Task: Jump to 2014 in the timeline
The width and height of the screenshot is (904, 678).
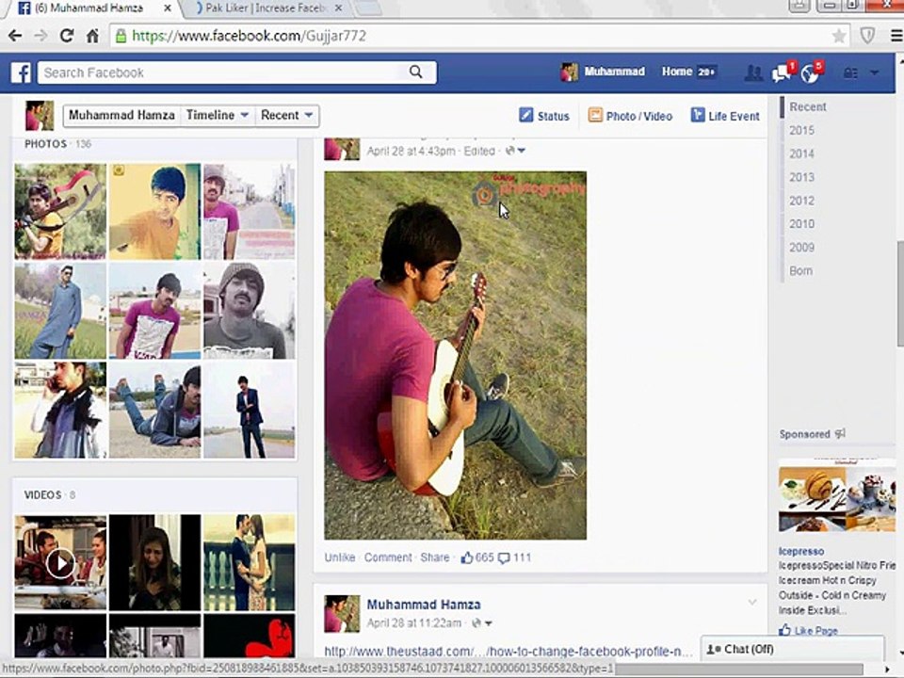Action: tap(802, 153)
